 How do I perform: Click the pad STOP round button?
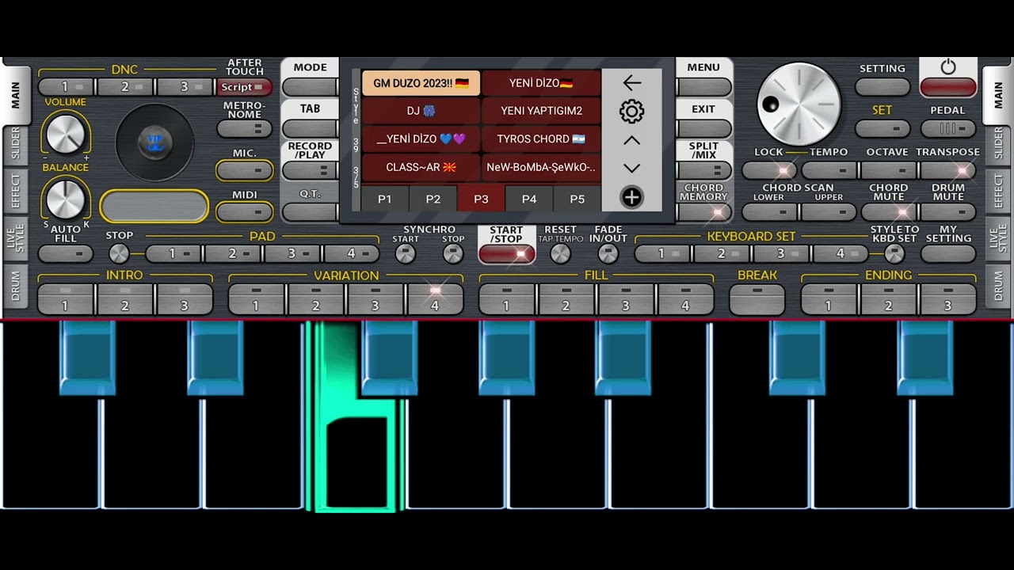(x=119, y=253)
